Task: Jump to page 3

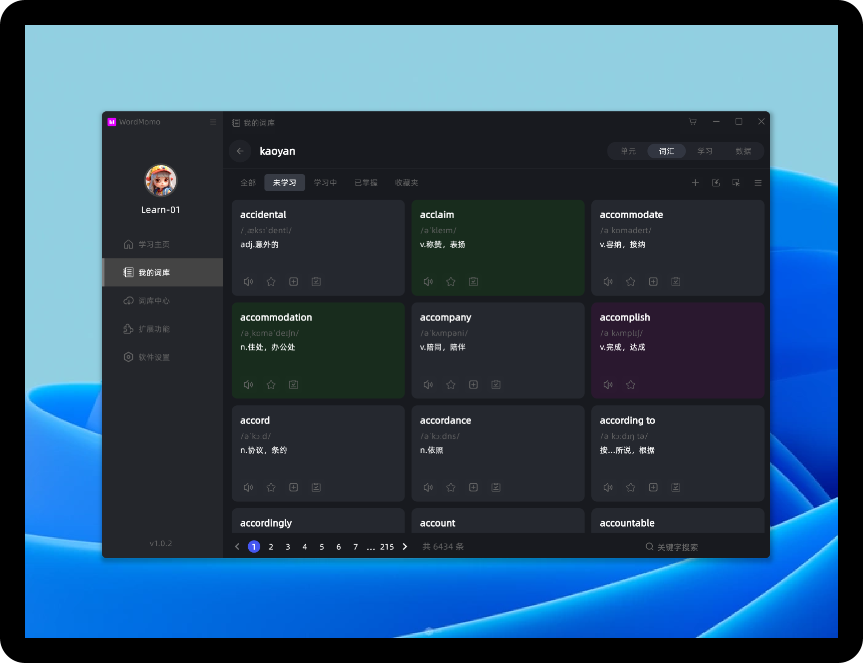Action: (288, 547)
